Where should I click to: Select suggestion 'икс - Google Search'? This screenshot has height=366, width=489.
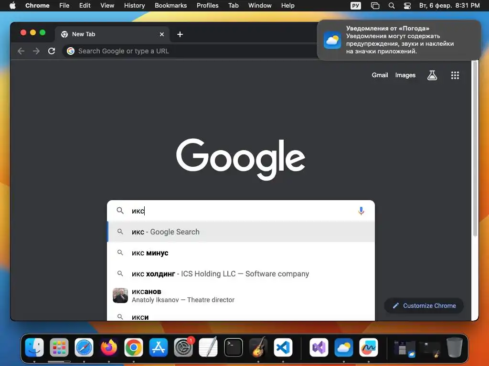[241, 232]
